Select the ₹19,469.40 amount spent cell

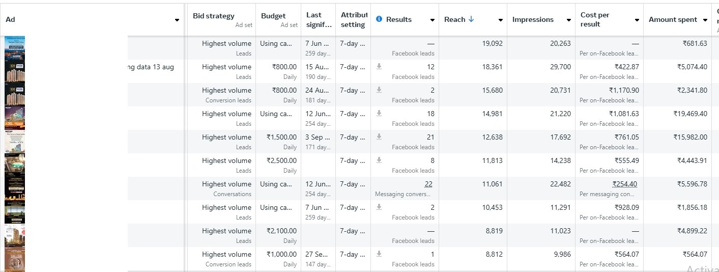click(x=689, y=114)
